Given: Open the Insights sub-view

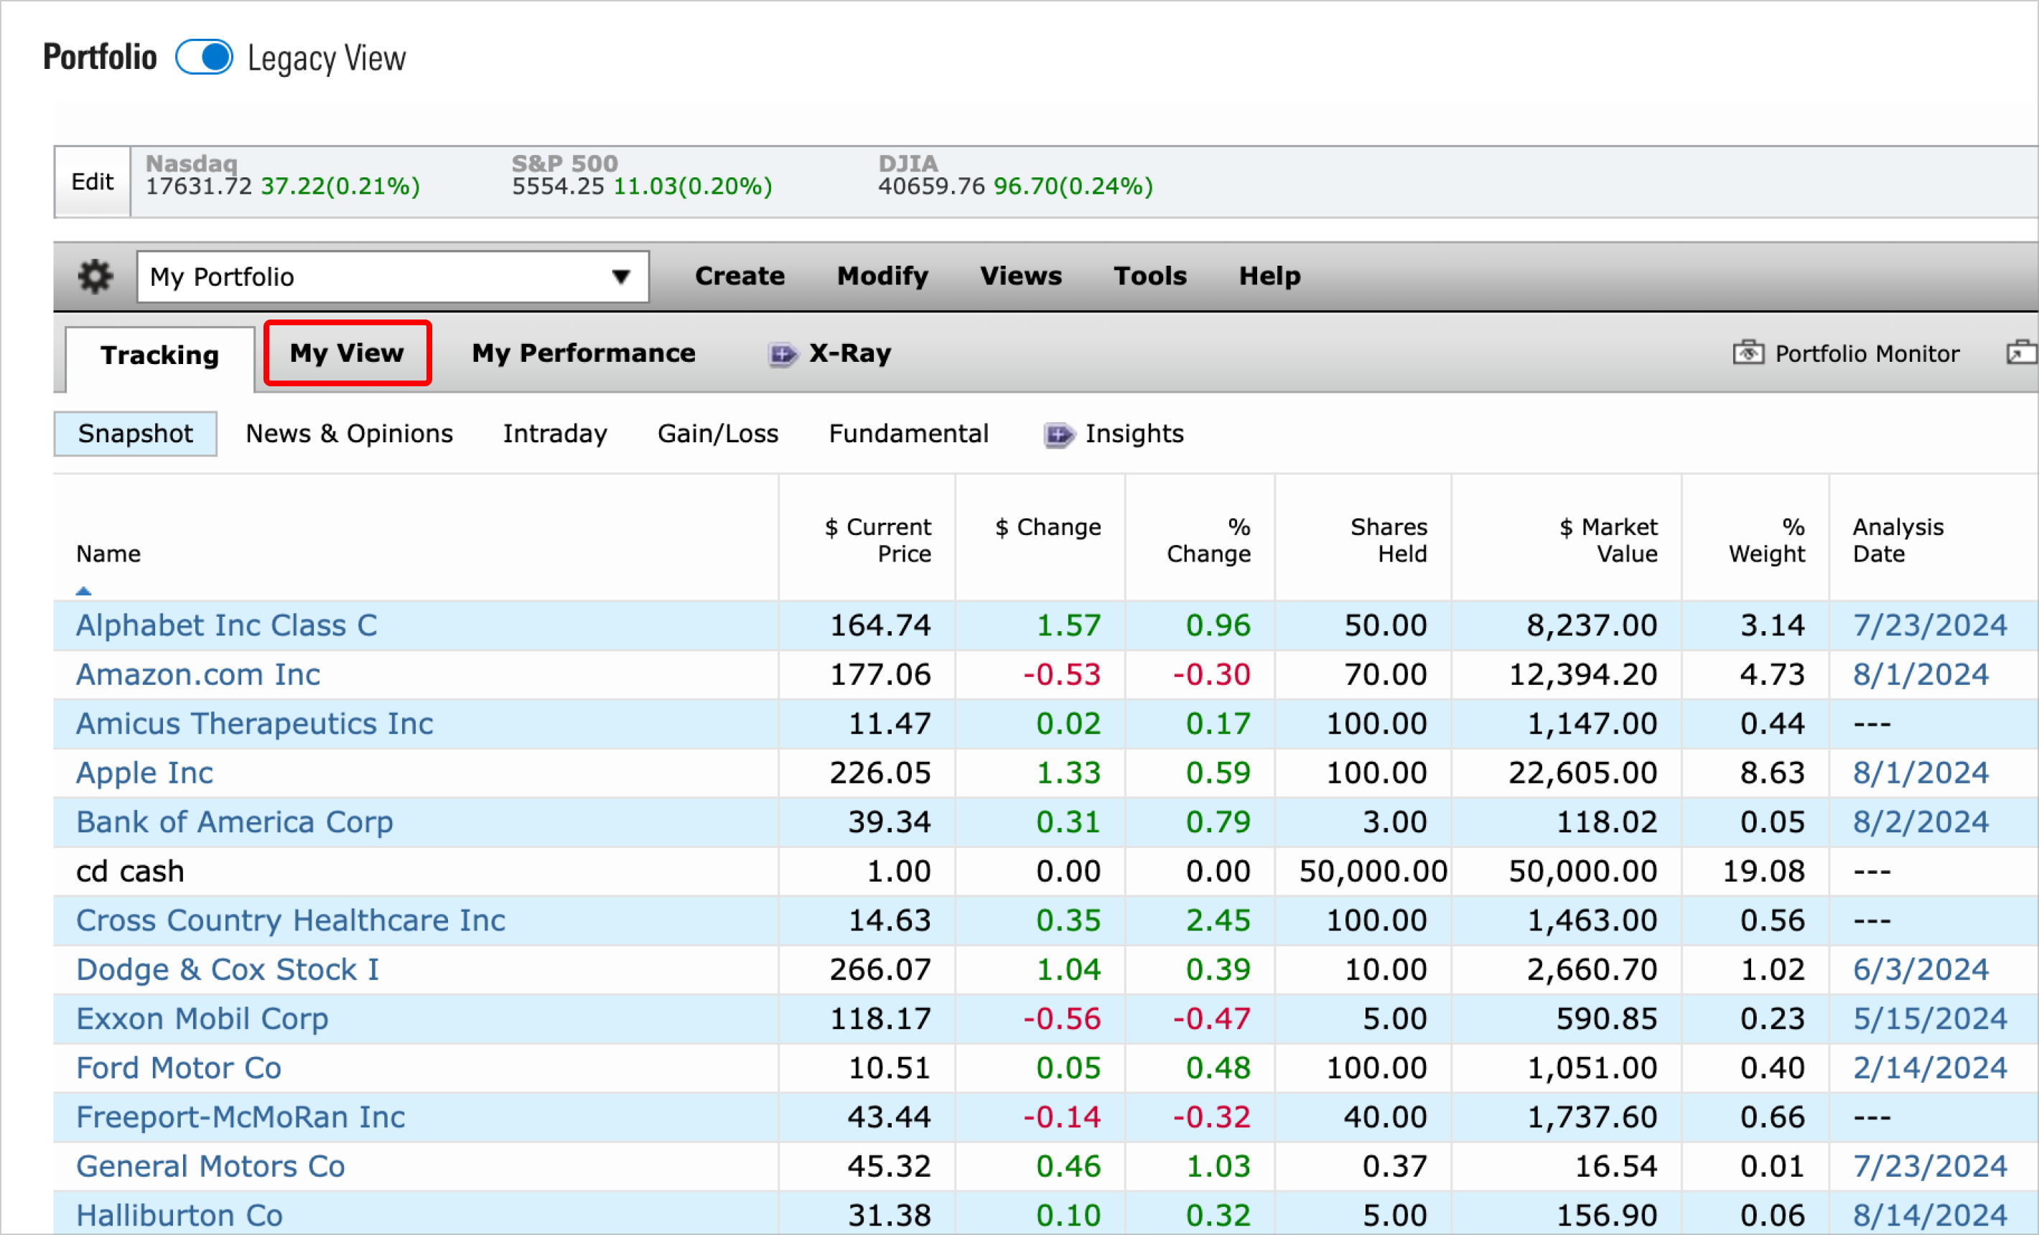Looking at the screenshot, I should point(1134,434).
